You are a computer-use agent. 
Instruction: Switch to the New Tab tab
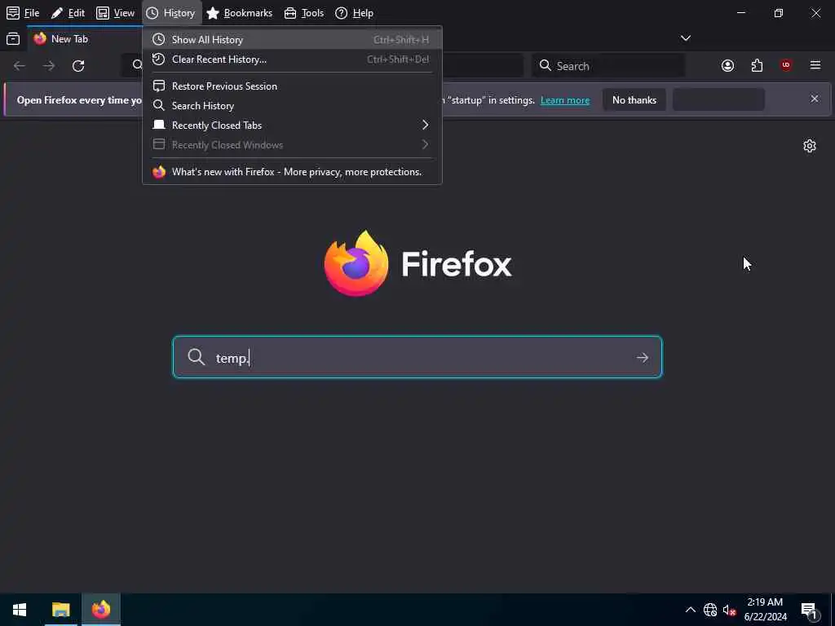[85, 39]
